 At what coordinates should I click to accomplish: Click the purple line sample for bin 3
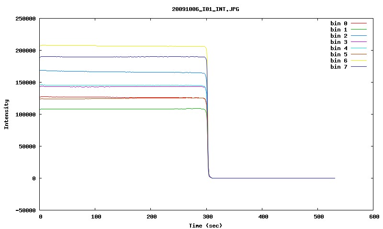click(x=359, y=42)
